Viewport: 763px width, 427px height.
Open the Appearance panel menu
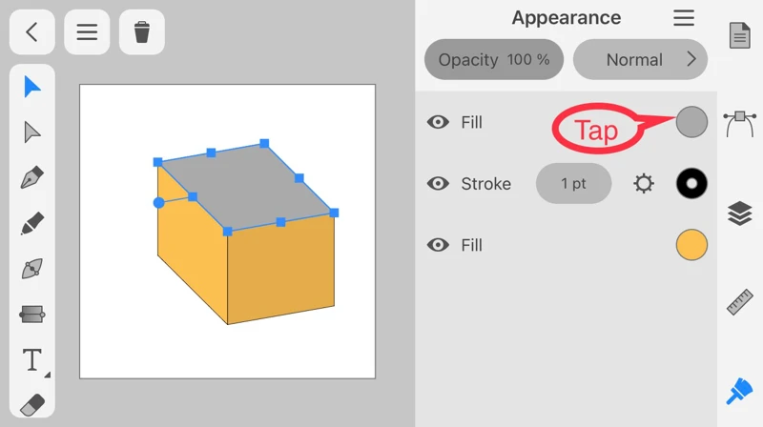(x=684, y=18)
